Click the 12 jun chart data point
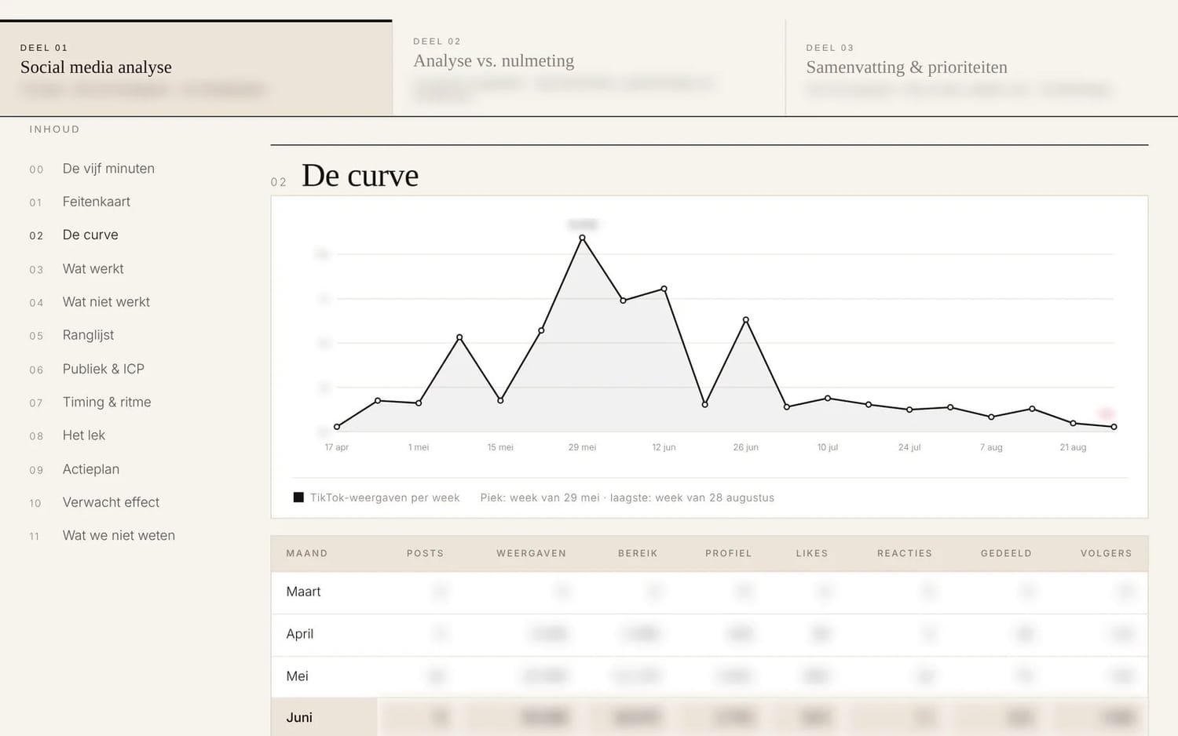The width and height of the screenshot is (1178, 736). click(664, 289)
